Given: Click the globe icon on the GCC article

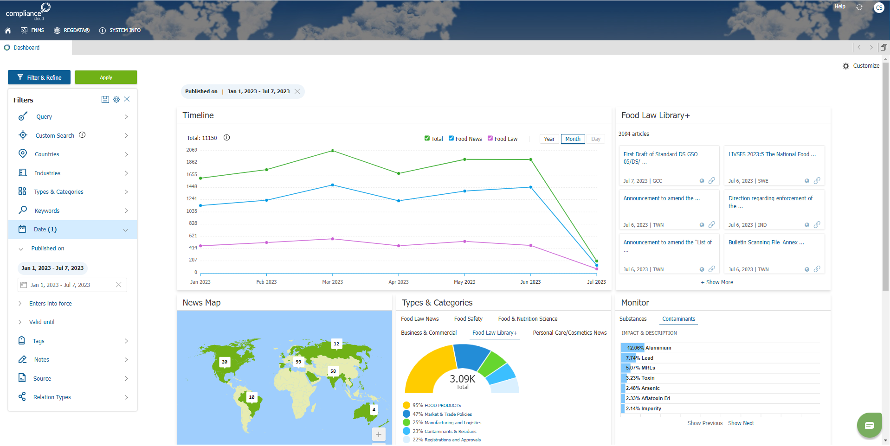Looking at the screenshot, I should (701, 181).
